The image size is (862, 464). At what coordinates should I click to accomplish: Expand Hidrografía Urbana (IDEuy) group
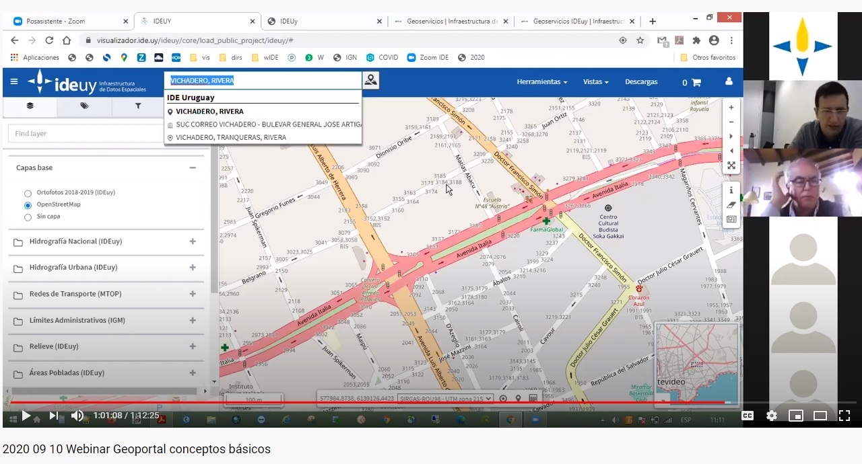tap(193, 268)
